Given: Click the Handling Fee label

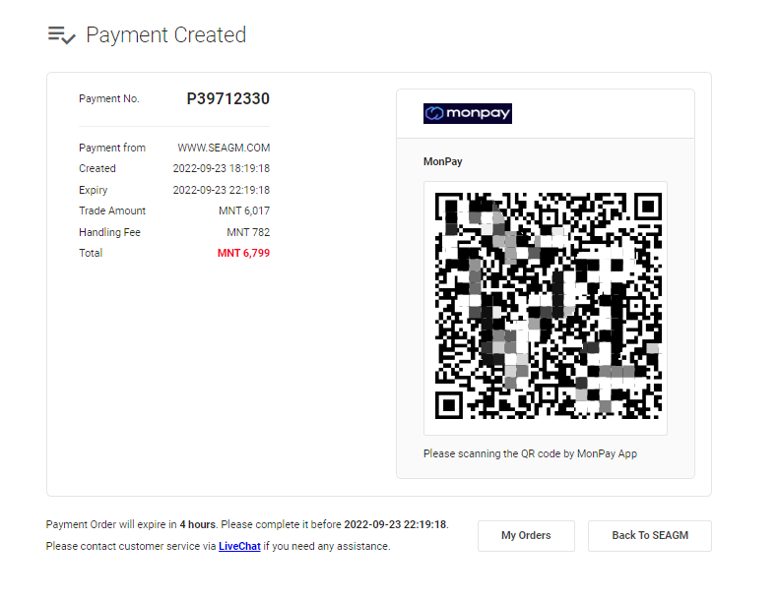Looking at the screenshot, I should point(109,232).
